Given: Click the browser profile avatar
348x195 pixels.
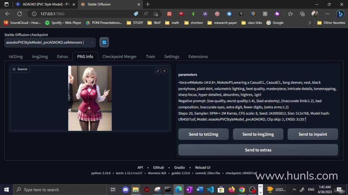Looking at the screenshot, I should point(315,14).
